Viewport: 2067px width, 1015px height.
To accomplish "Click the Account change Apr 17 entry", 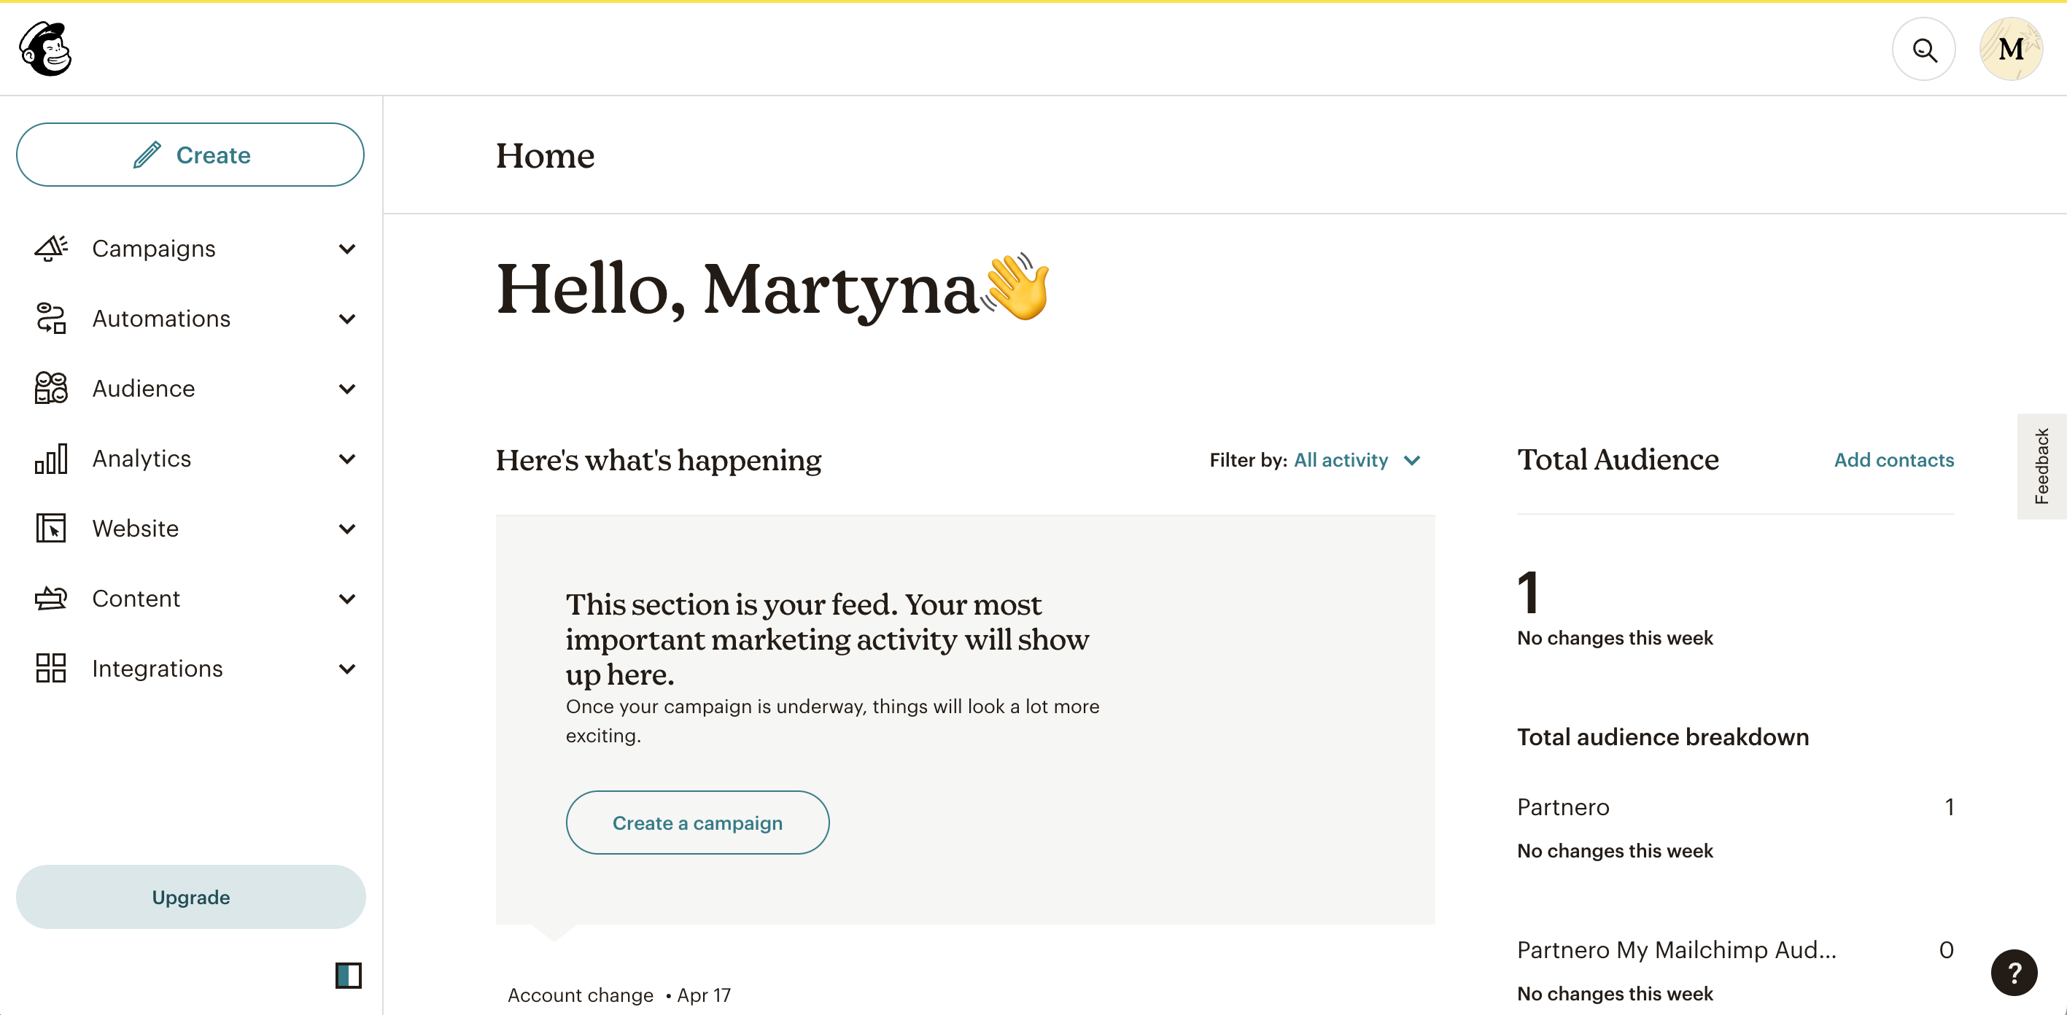I will tap(618, 996).
